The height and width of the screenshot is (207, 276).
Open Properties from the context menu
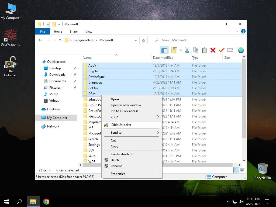pos(132,174)
